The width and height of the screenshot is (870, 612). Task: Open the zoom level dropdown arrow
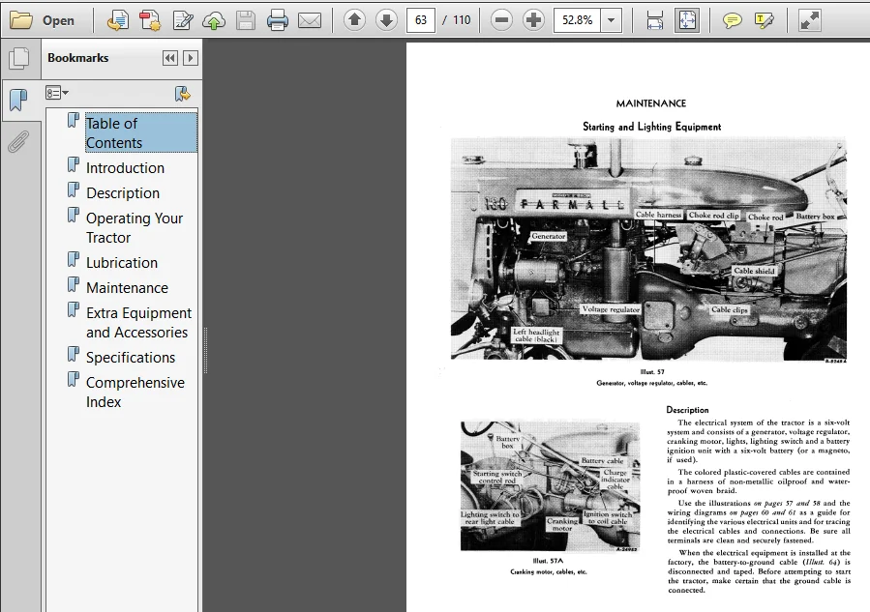[x=611, y=20]
